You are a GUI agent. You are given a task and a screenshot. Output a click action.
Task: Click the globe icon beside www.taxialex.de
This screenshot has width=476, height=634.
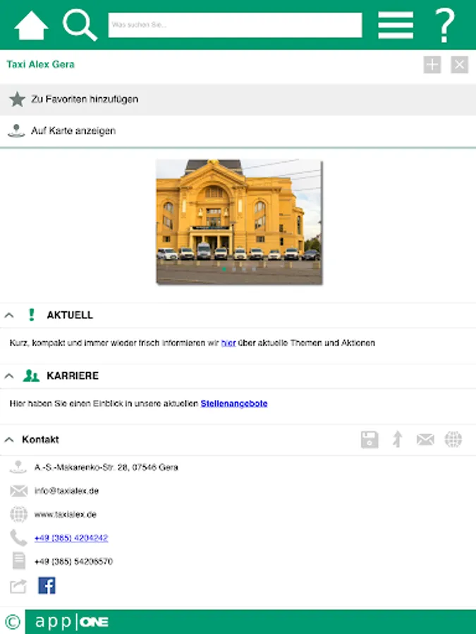tap(18, 514)
